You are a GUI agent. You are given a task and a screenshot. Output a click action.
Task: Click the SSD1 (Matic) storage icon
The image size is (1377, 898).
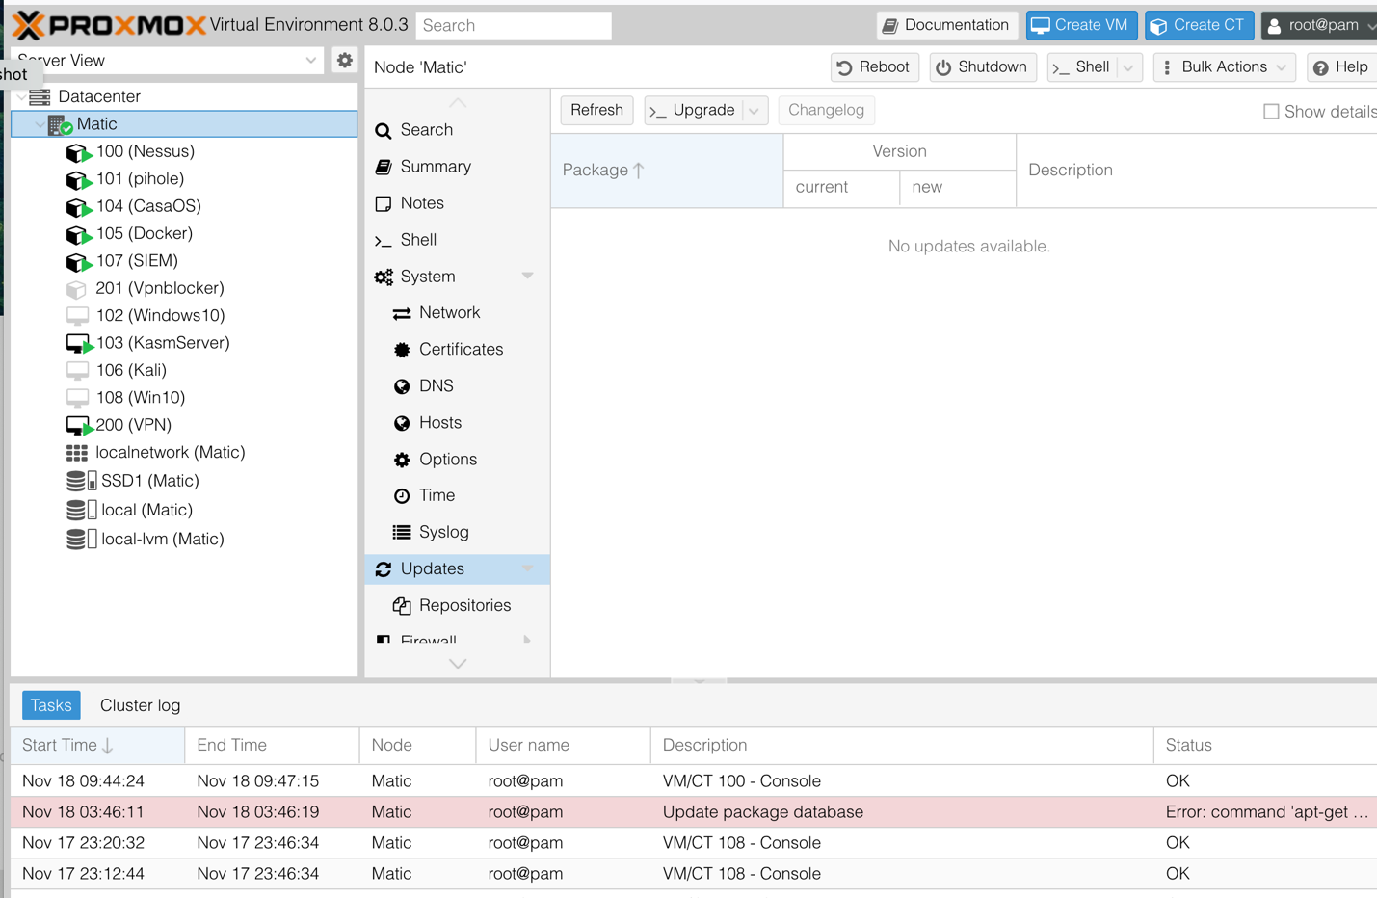point(81,481)
